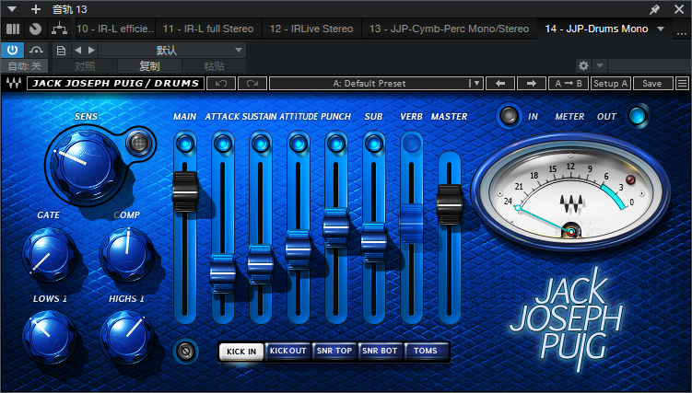The image size is (692, 393).
Task: Expand the 默认 preset dropdown
Action: pos(171,50)
